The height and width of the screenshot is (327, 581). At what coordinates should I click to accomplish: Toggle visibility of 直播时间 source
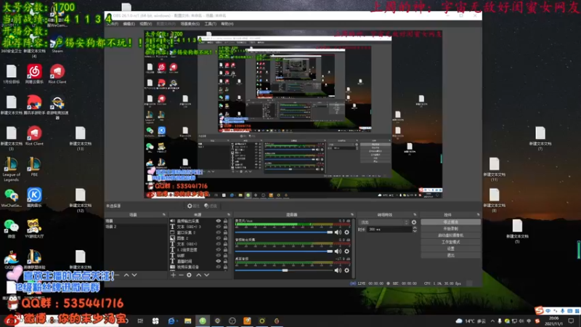tap(219, 261)
